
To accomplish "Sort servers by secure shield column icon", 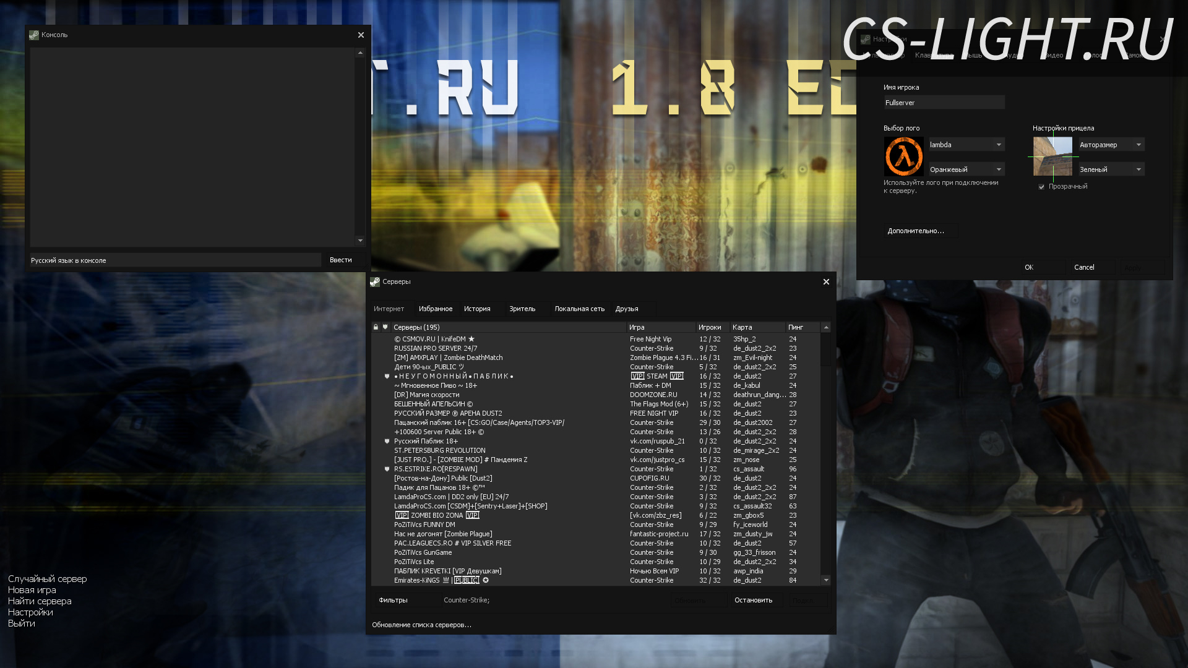I will click(x=385, y=327).
